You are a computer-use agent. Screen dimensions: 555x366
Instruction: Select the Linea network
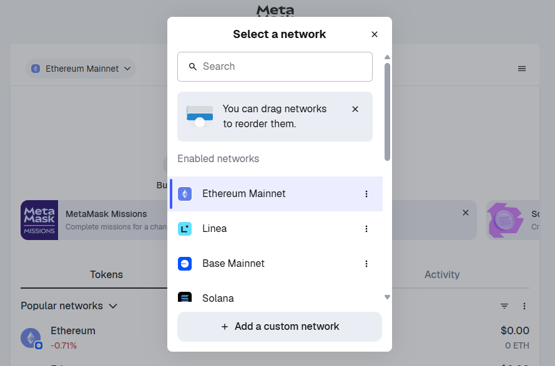[x=276, y=228]
